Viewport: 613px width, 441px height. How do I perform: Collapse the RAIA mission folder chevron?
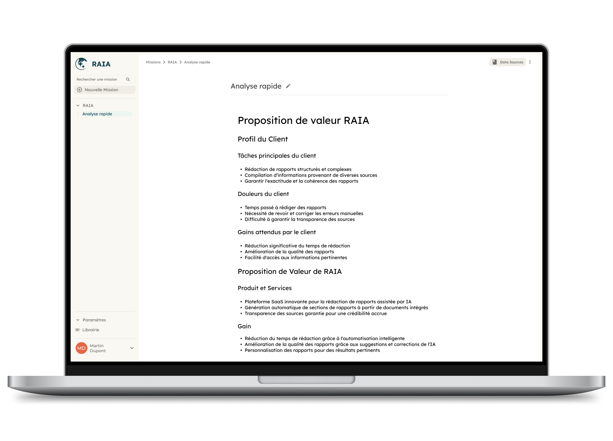pos(78,105)
